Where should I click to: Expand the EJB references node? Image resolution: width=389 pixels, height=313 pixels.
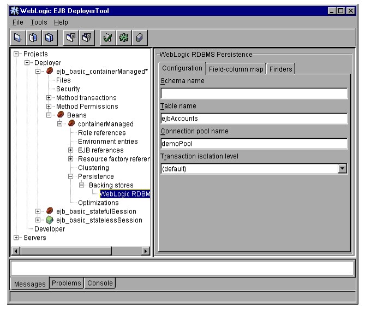(71, 150)
